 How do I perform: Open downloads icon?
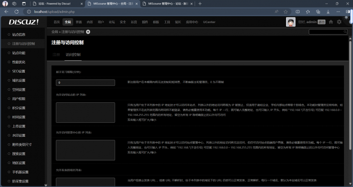(x=328, y=12)
